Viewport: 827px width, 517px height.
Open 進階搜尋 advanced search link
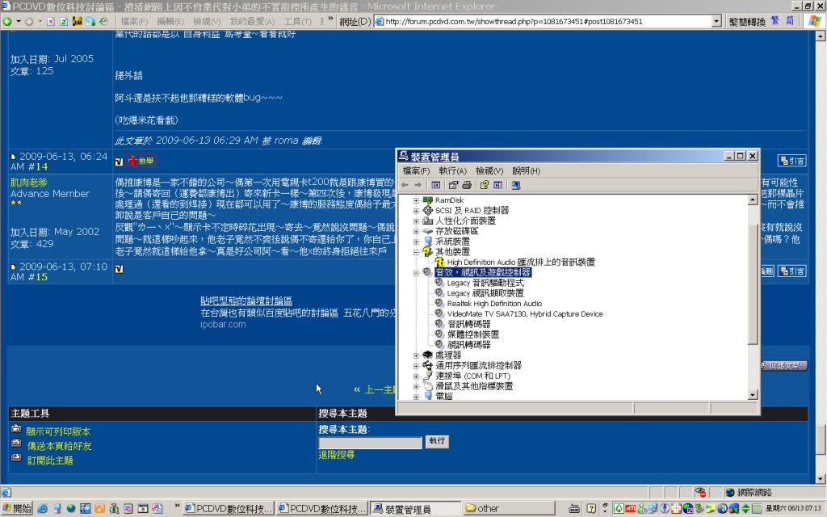coord(337,455)
